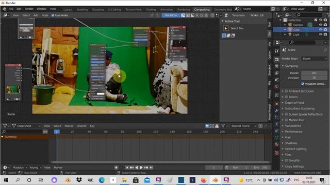Screen dimensions: 330x185
Task: Jump to the start frame
Action: point(127,168)
